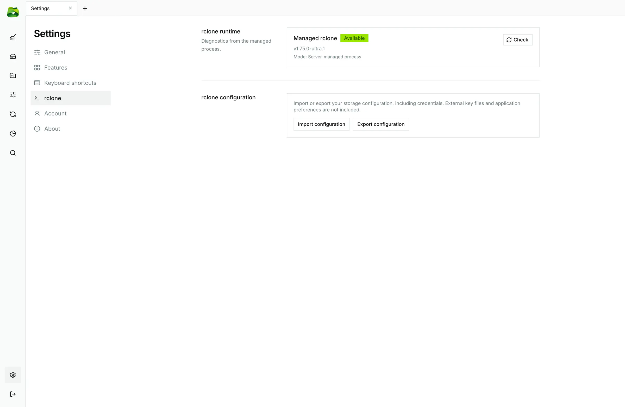The image size is (625, 407).
Task: Select the Settings tab
Action: 52,8
